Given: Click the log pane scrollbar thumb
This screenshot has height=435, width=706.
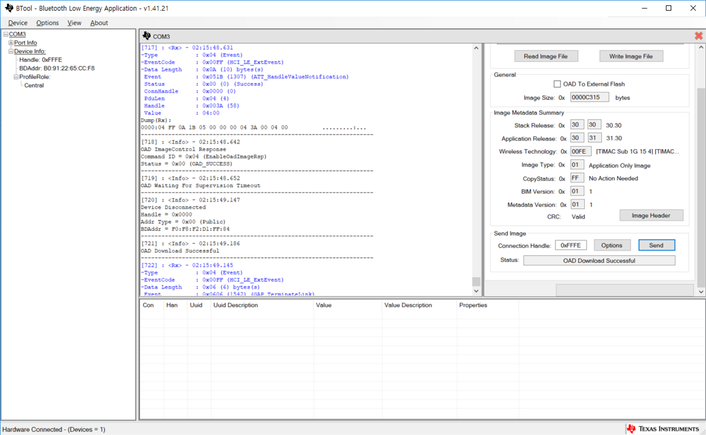Looking at the screenshot, I should tap(476, 281).
